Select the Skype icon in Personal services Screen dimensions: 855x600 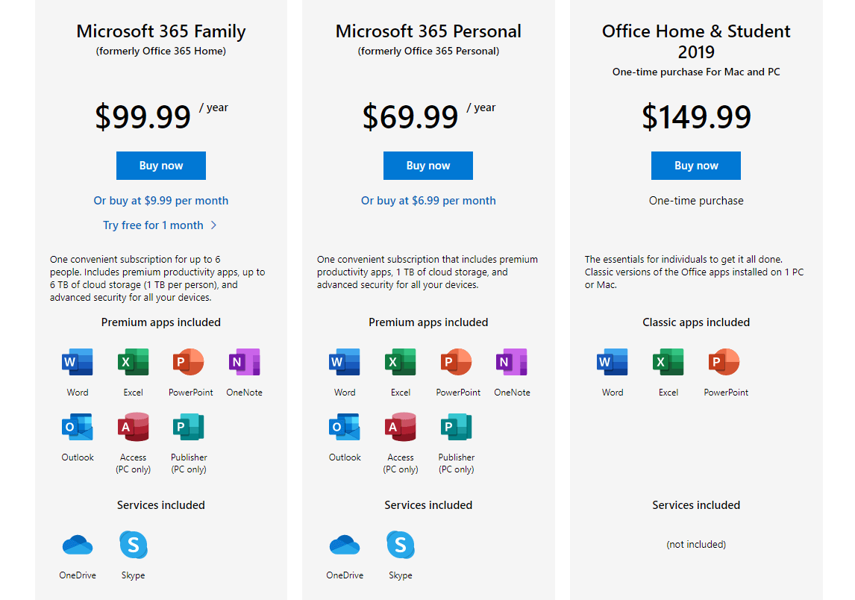click(x=401, y=545)
